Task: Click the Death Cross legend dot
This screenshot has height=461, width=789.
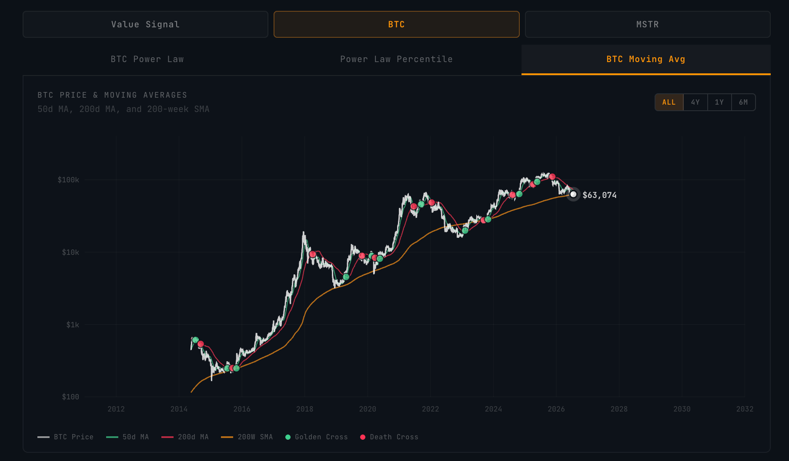Action: coord(363,437)
